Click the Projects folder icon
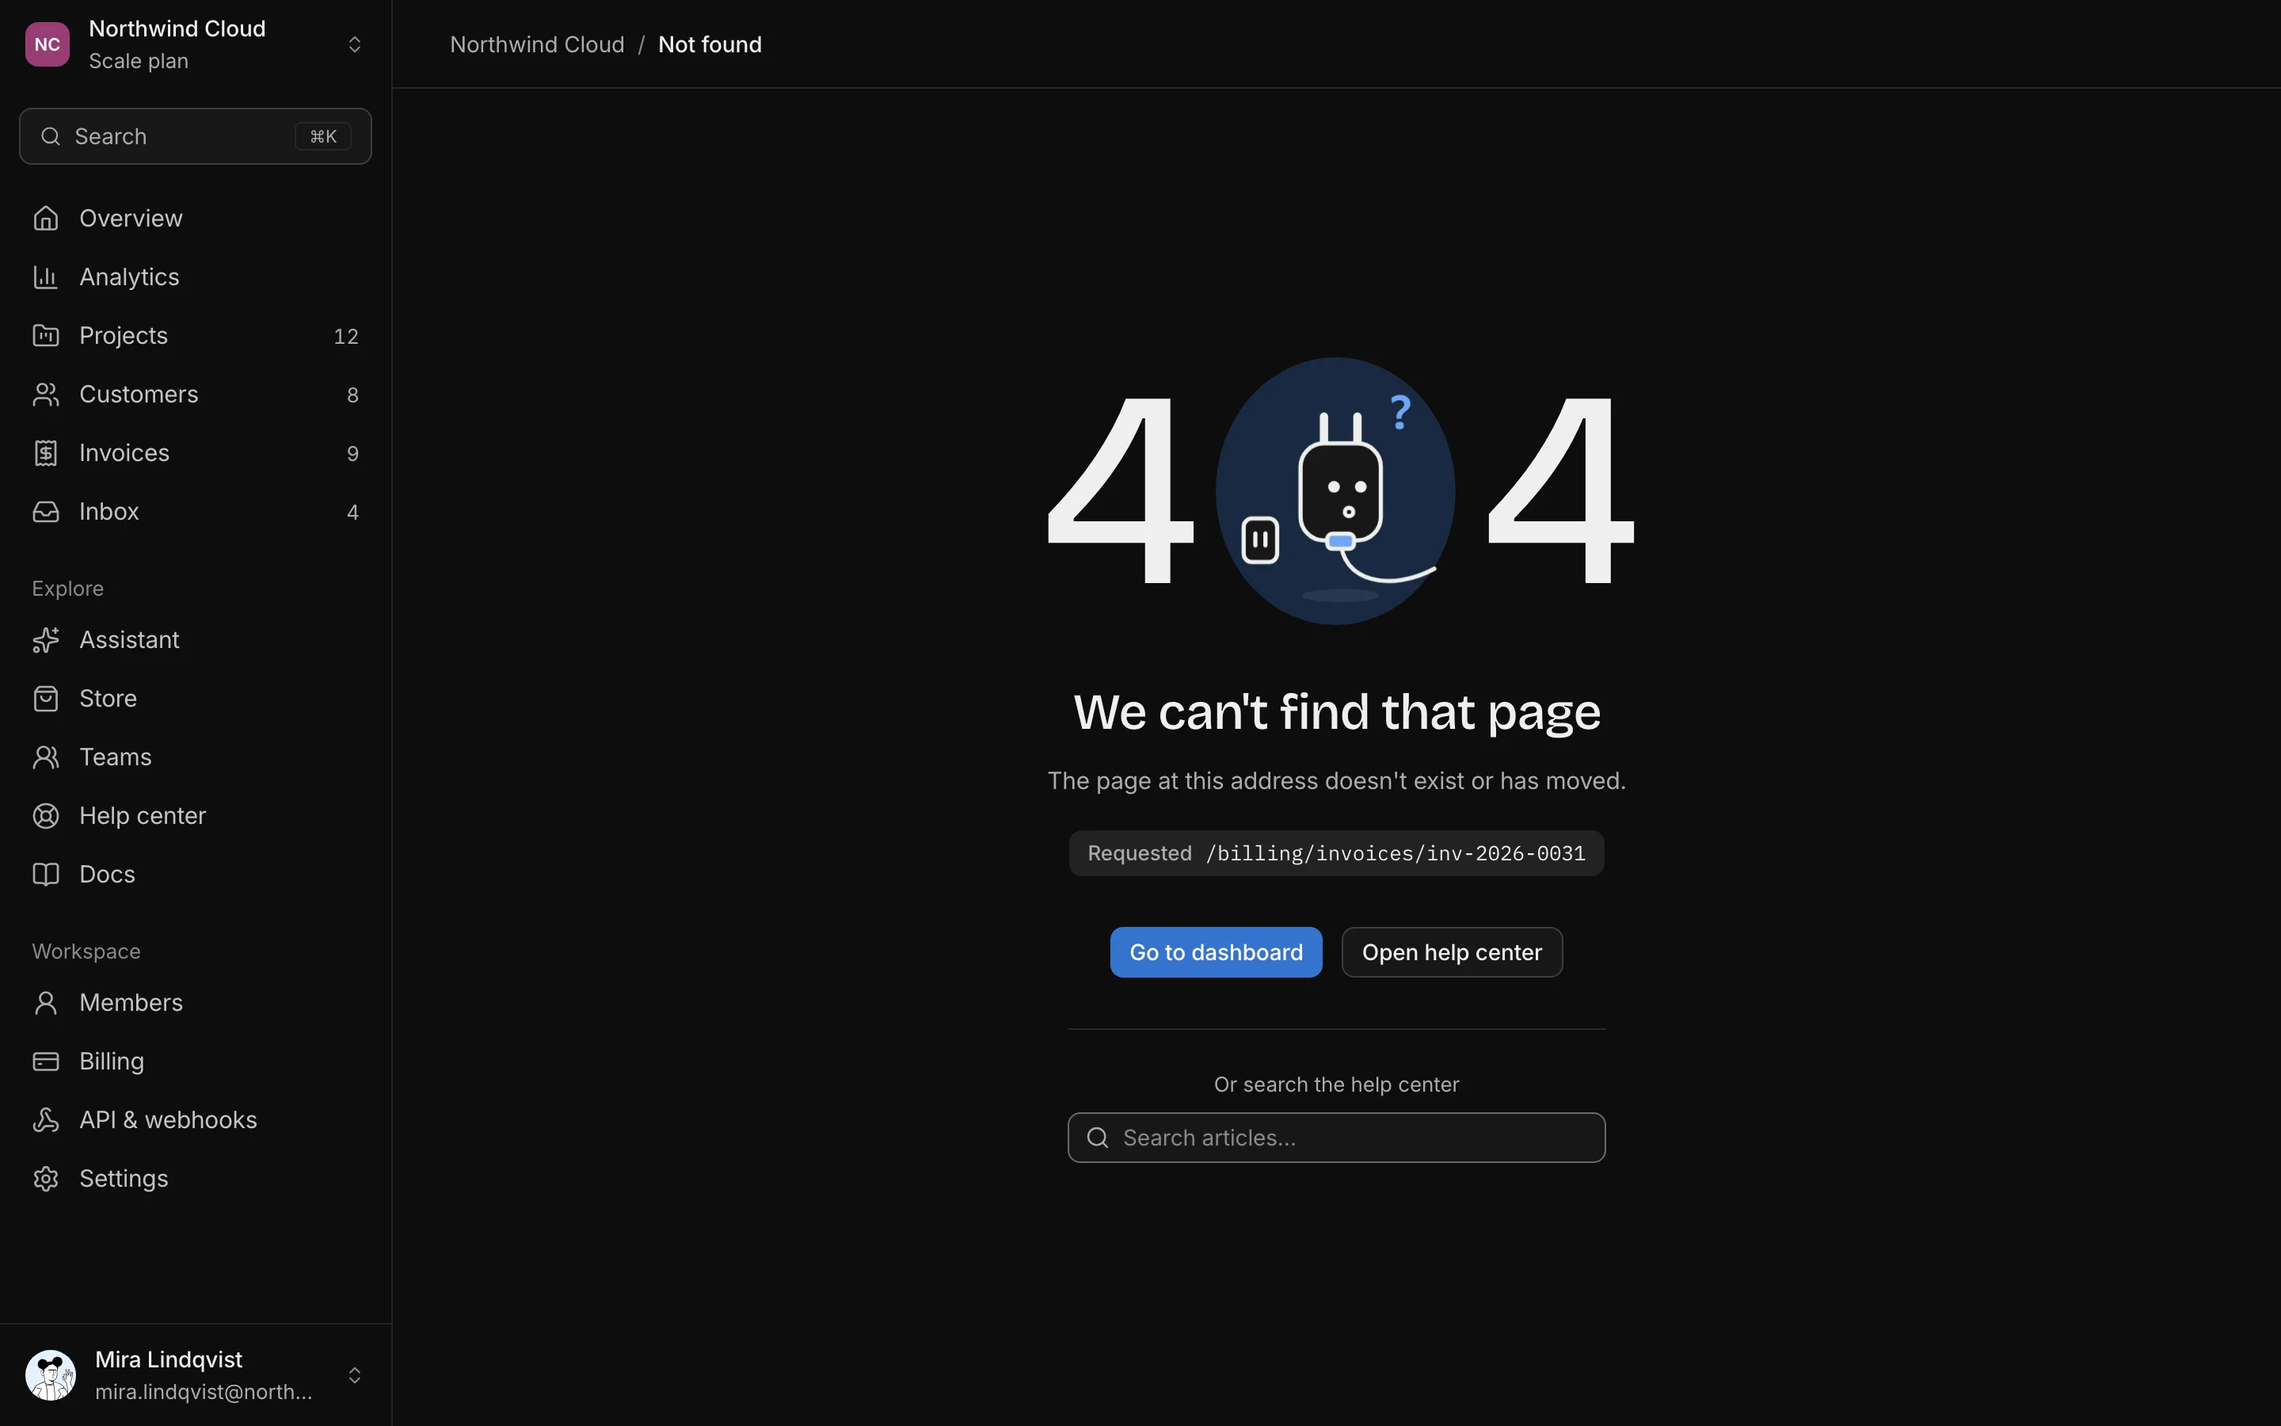The width and height of the screenshot is (2281, 1426). 45,335
